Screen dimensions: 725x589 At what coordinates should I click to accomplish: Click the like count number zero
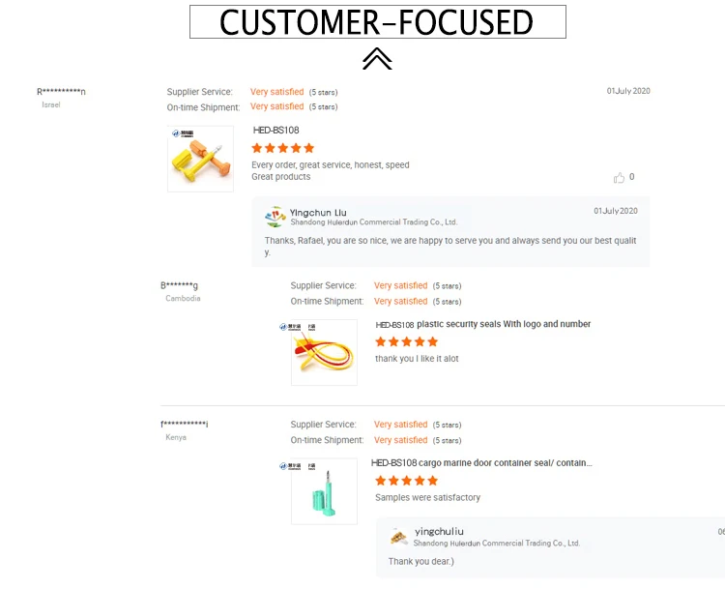coord(632,177)
